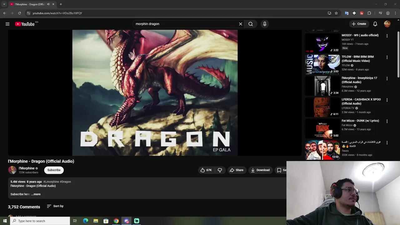
Task: Click the browser address bar URL
Action: [57, 13]
